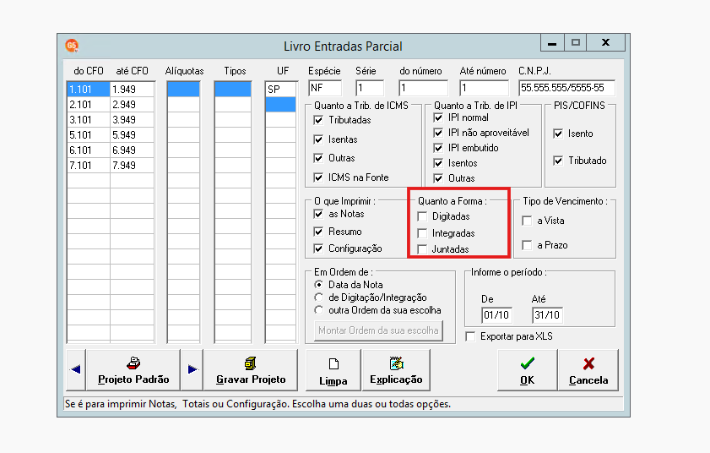Cancel the dialog with Cancela
Viewport: 710px width, 453px height.
[588, 369]
